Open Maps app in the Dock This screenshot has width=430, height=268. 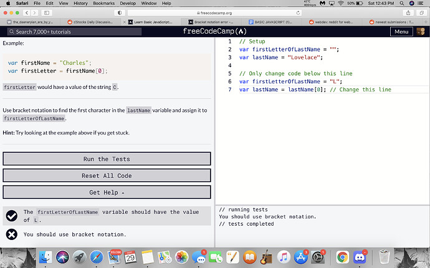165,257
